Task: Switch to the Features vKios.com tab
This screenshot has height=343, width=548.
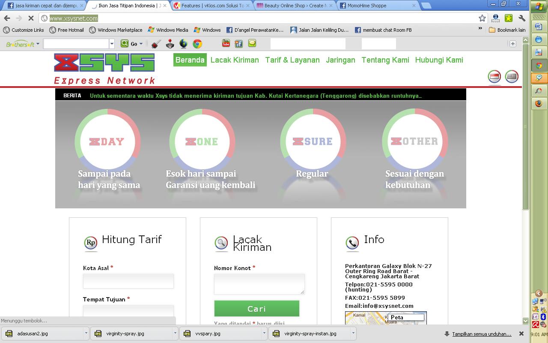Action: click(x=212, y=6)
